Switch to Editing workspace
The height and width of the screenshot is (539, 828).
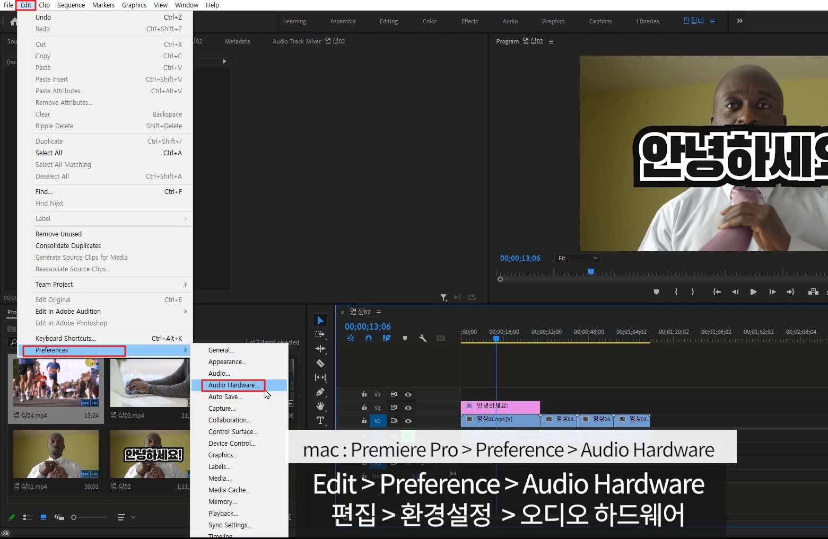(389, 21)
